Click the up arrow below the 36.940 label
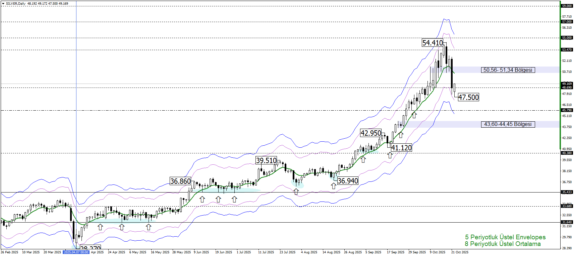 click(x=333, y=186)
